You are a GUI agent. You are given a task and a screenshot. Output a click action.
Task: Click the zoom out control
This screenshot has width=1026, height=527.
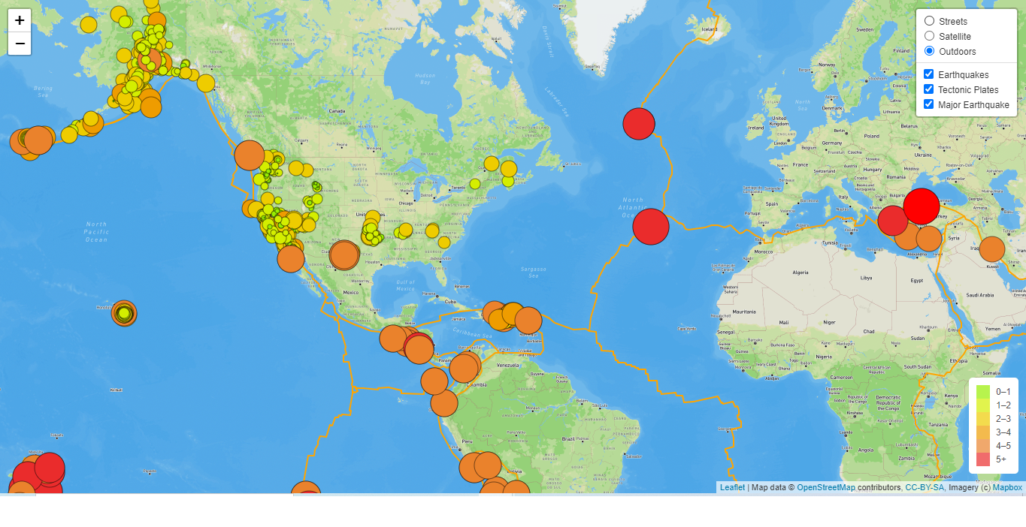[18, 44]
